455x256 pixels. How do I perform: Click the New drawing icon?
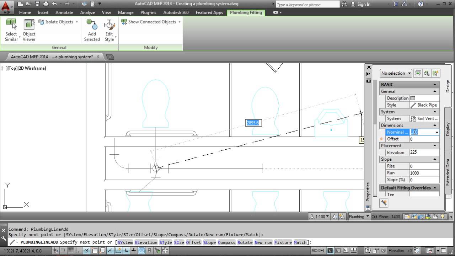[x=20, y=4]
